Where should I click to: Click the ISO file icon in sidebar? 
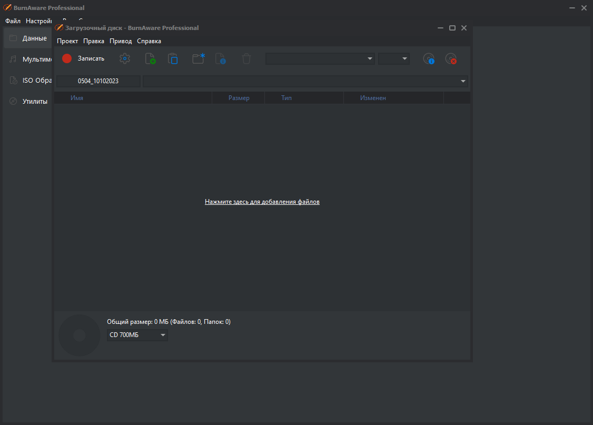click(x=13, y=80)
